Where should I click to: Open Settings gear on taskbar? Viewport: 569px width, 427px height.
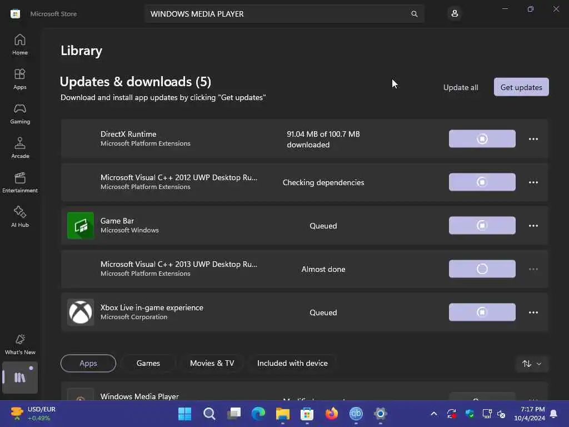point(380,414)
